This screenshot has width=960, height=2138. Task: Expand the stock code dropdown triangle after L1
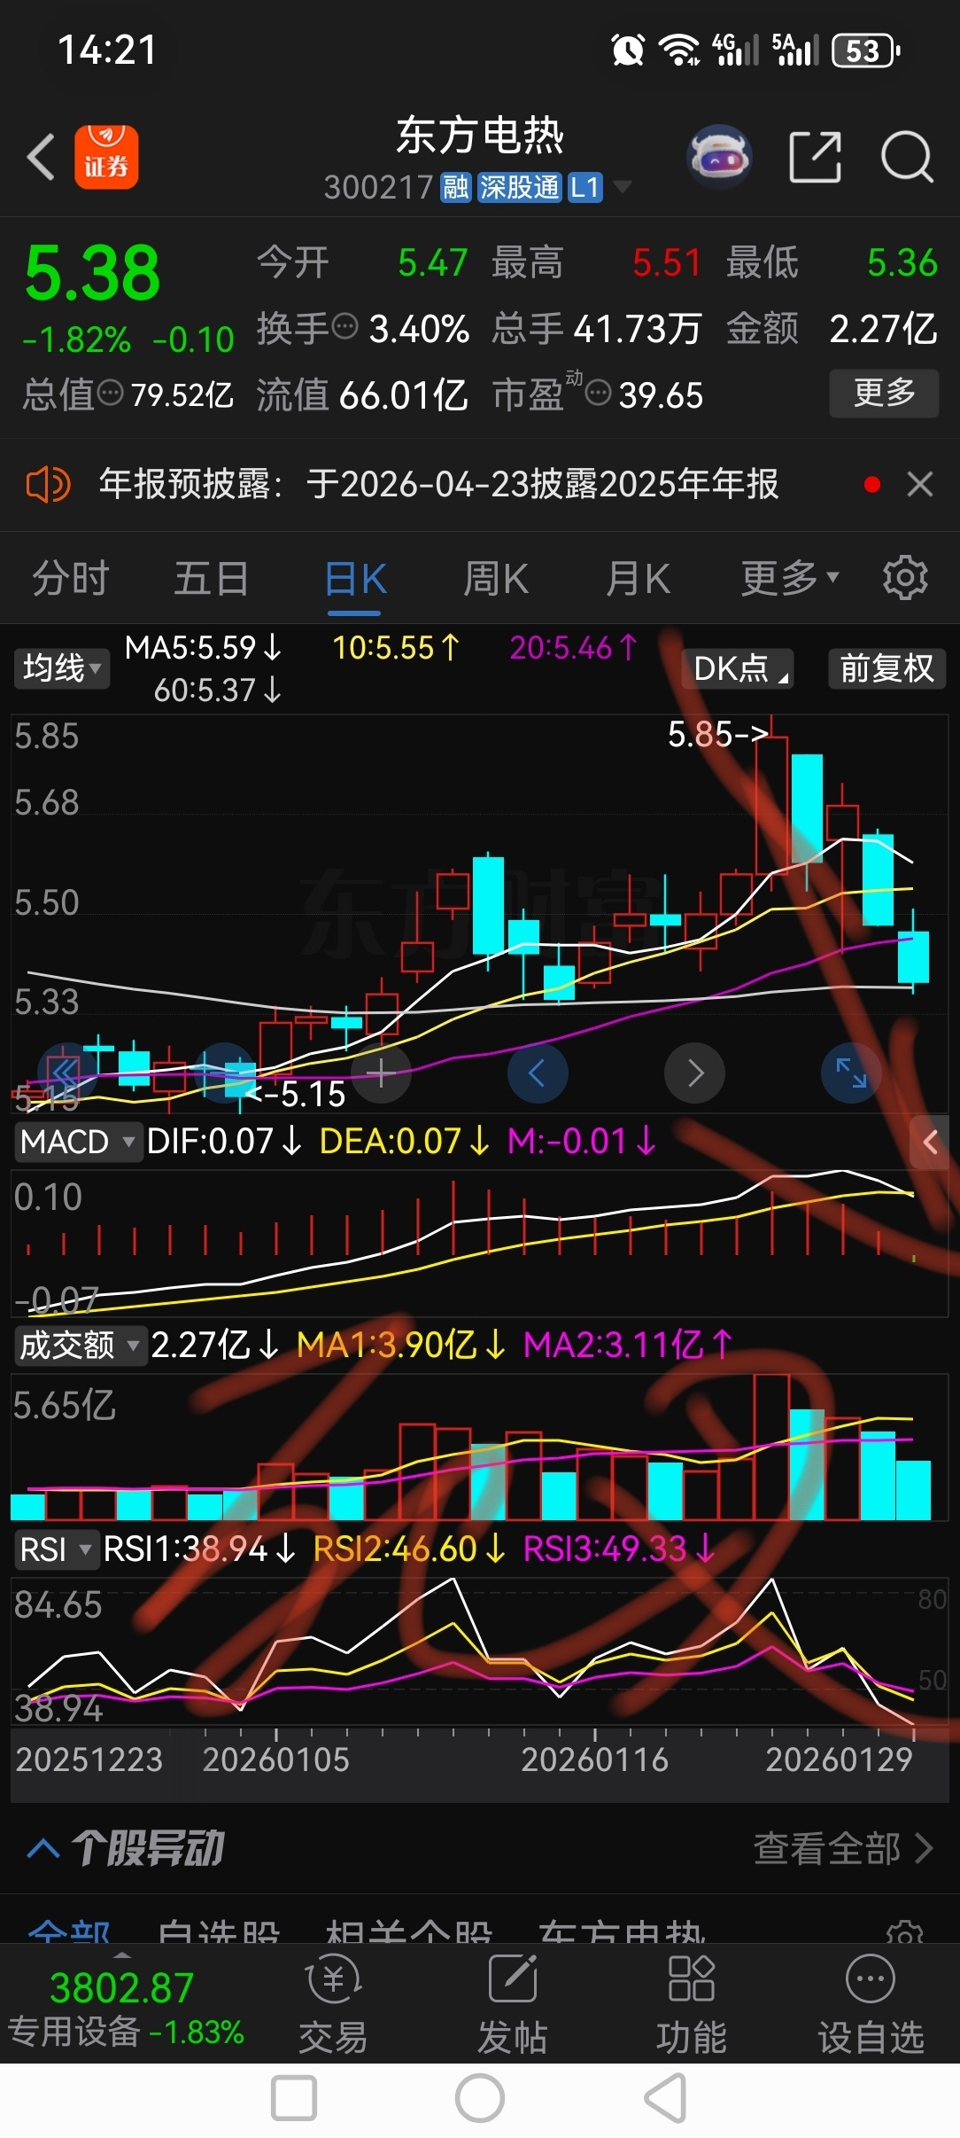623,187
